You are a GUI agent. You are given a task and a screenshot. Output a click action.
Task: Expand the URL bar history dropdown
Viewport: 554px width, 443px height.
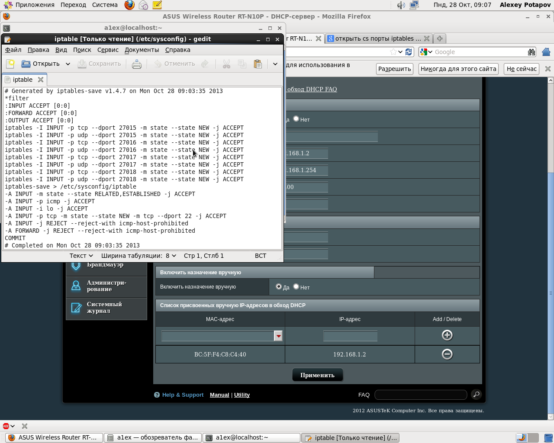tap(400, 52)
